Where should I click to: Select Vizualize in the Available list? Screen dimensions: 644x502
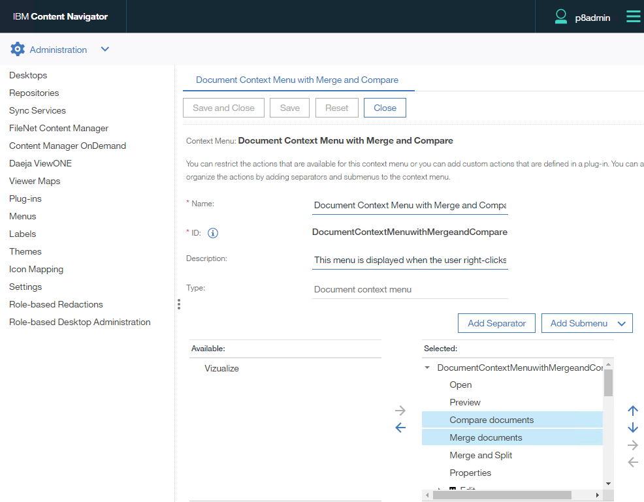[221, 368]
